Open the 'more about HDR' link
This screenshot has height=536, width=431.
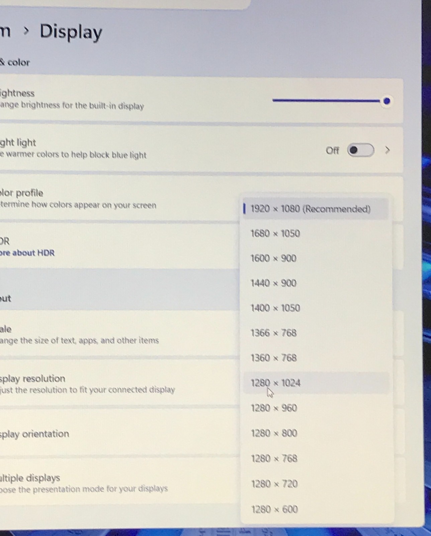click(27, 253)
